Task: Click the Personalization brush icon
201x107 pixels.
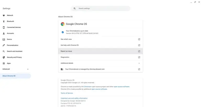Action: pyautogui.click(x=4, y=45)
